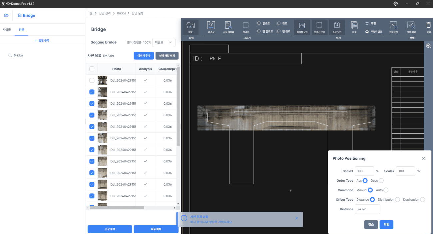This screenshot has height=234, width=433.
Task: Check the first unchecked photo row checkbox
Action: pyautogui.click(x=92, y=80)
